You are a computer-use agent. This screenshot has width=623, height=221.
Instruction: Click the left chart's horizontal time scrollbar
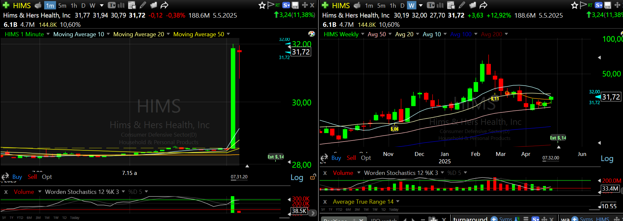point(284,218)
